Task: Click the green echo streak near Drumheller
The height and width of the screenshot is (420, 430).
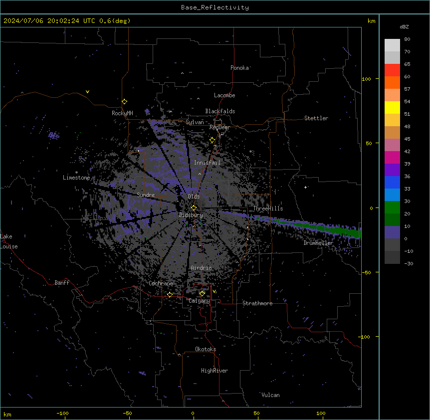Action: (x=315, y=226)
